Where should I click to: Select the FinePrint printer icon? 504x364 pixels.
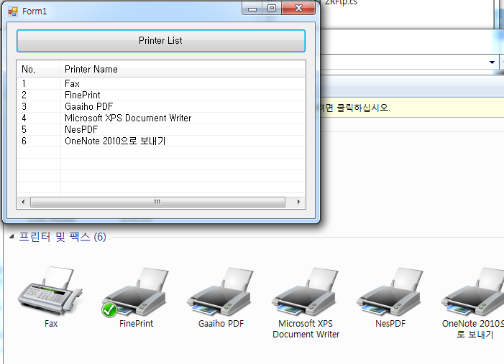tap(136, 292)
